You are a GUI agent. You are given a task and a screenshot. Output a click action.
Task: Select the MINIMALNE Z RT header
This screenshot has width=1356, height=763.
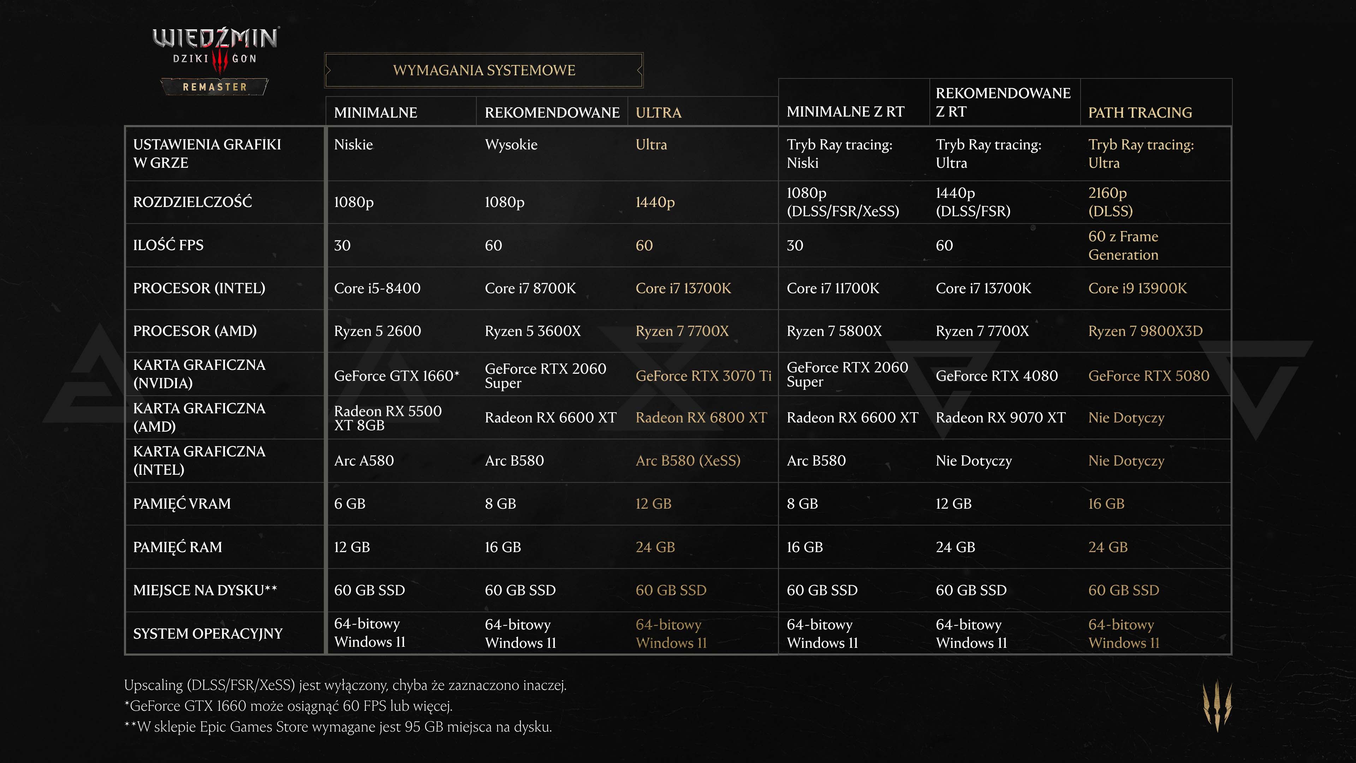[845, 112]
